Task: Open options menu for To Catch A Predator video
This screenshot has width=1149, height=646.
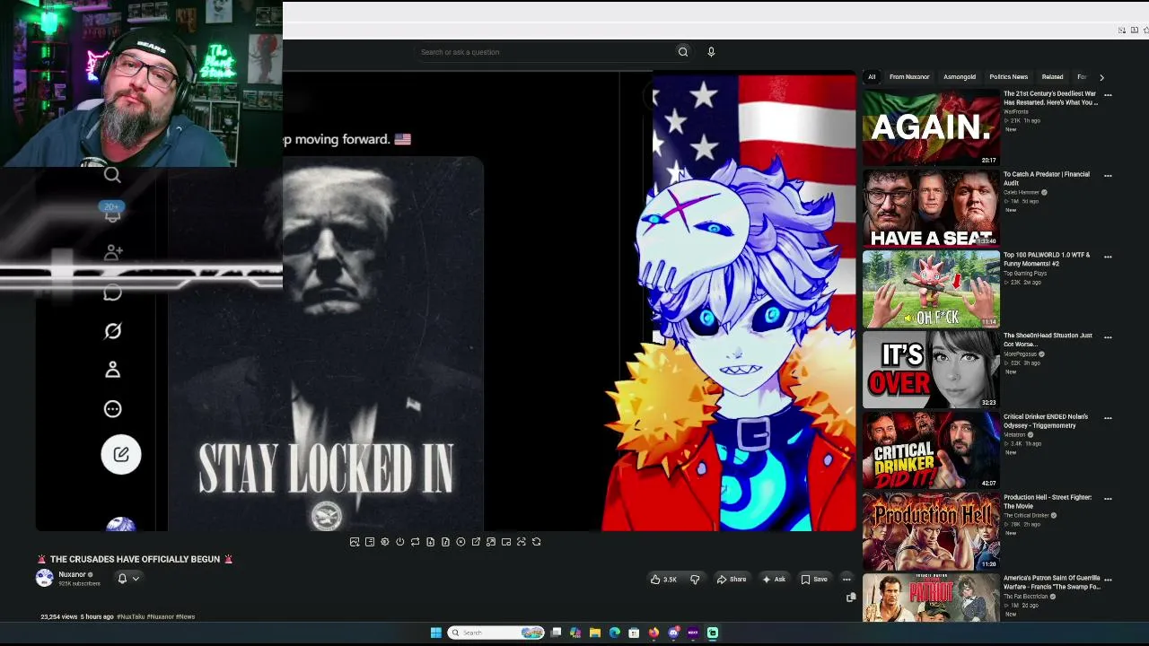Action: pos(1108,176)
